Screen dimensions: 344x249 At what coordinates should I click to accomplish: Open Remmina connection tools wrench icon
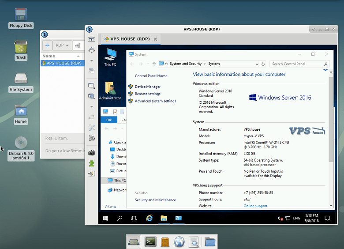92,128
